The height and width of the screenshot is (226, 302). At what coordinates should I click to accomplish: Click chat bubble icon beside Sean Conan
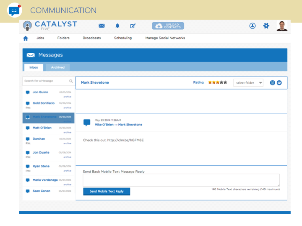(x=28, y=191)
